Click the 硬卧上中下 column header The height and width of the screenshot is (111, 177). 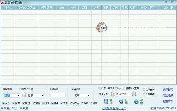148,8
